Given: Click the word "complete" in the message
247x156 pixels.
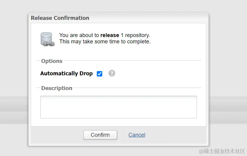Looking at the screenshot, I should [x=139, y=42].
